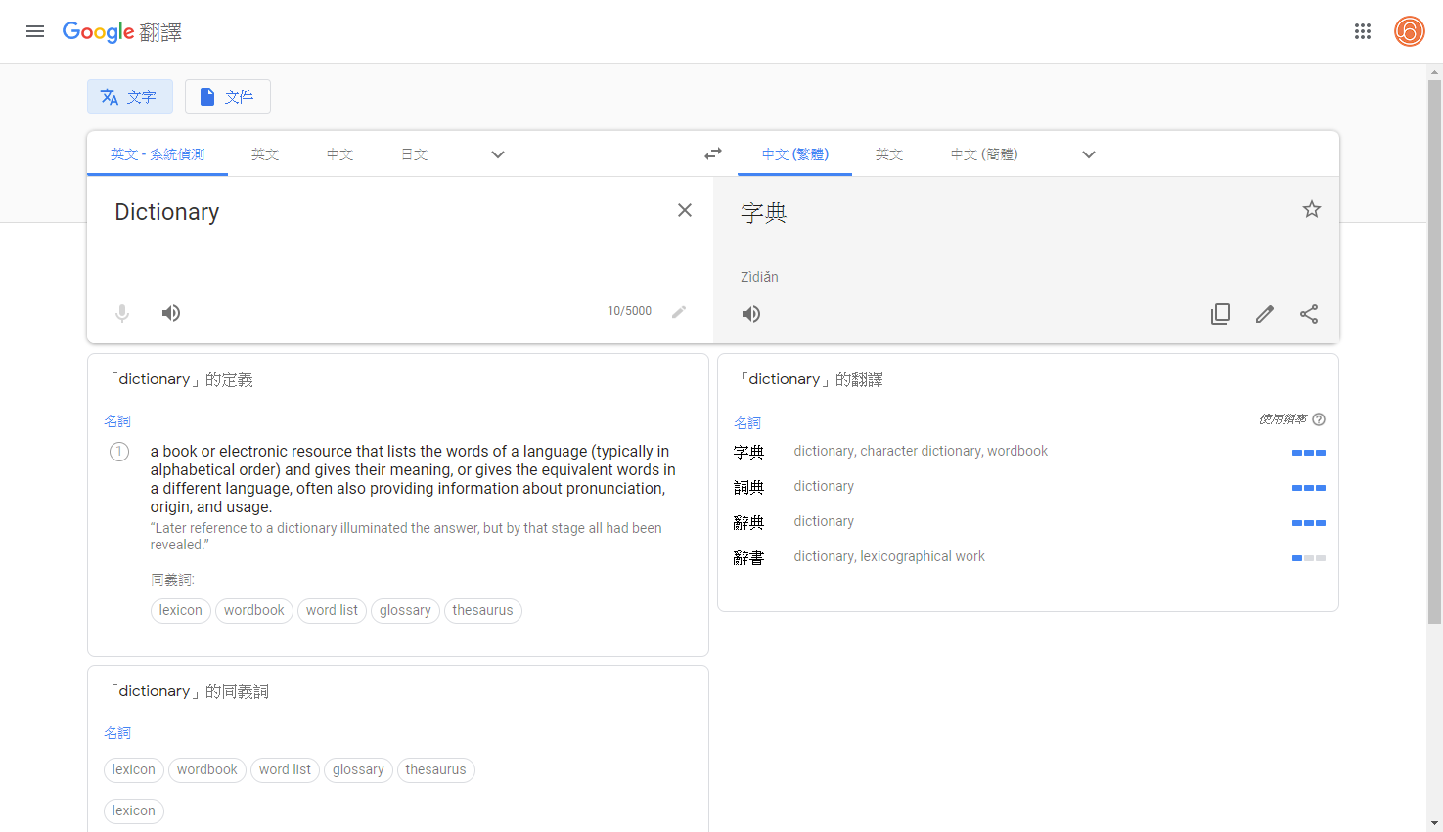The height and width of the screenshot is (832, 1443).
Task: Expand more source languages
Action: pyautogui.click(x=498, y=154)
